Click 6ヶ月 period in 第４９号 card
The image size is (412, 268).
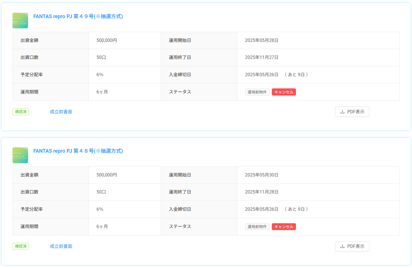102,92
